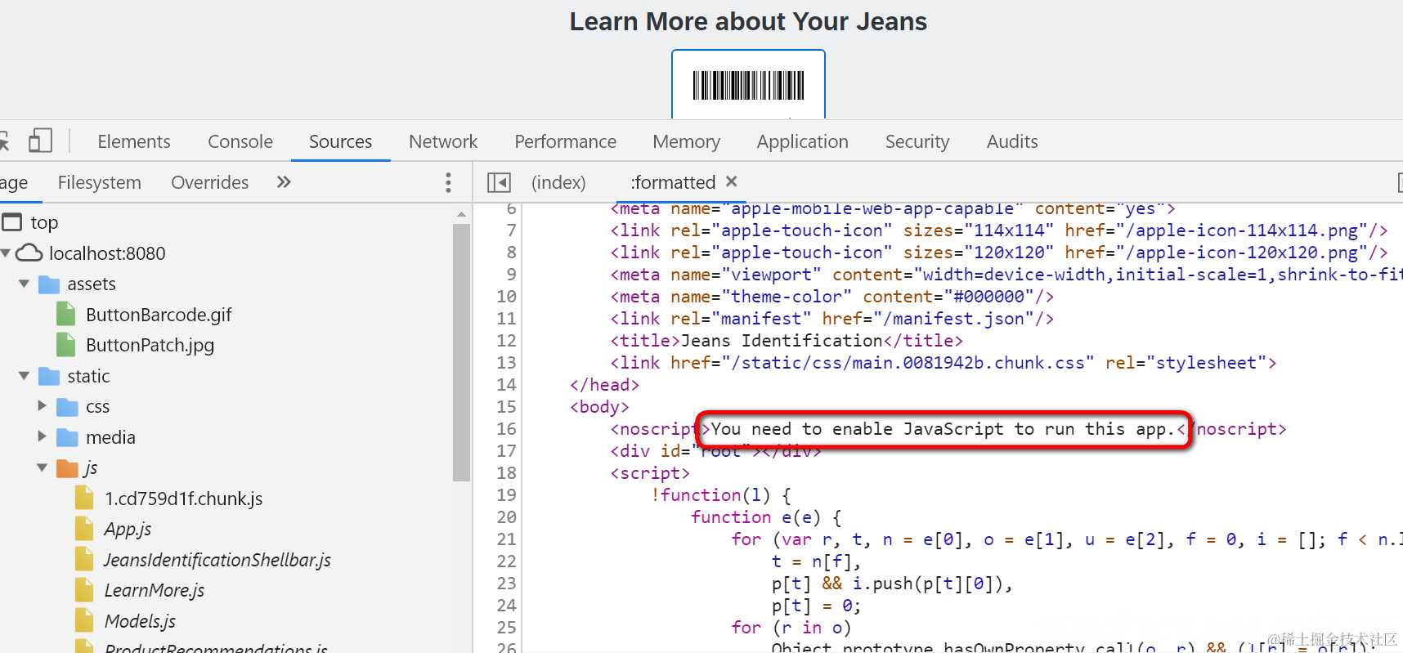Switch to the (index) editor tab
The height and width of the screenshot is (653, 1403).
[558, 182]
